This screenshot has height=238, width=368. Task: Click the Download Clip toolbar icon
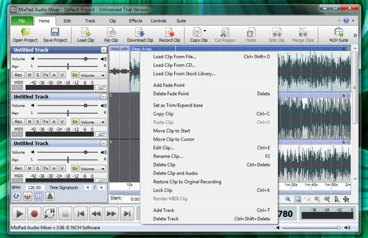pos(140,33)
